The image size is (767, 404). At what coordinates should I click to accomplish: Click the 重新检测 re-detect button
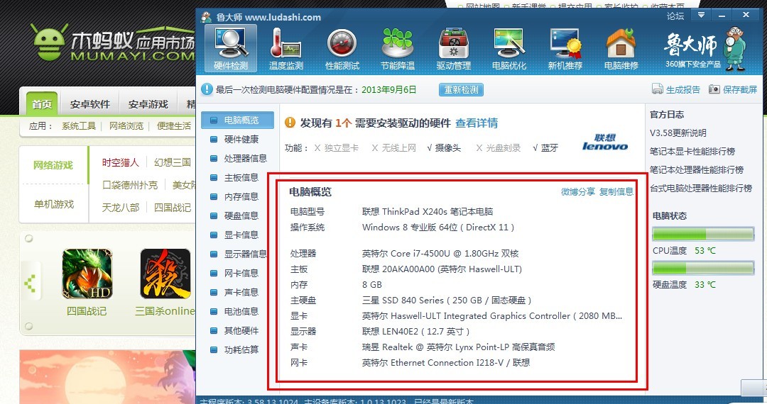(x=462, y=90)
